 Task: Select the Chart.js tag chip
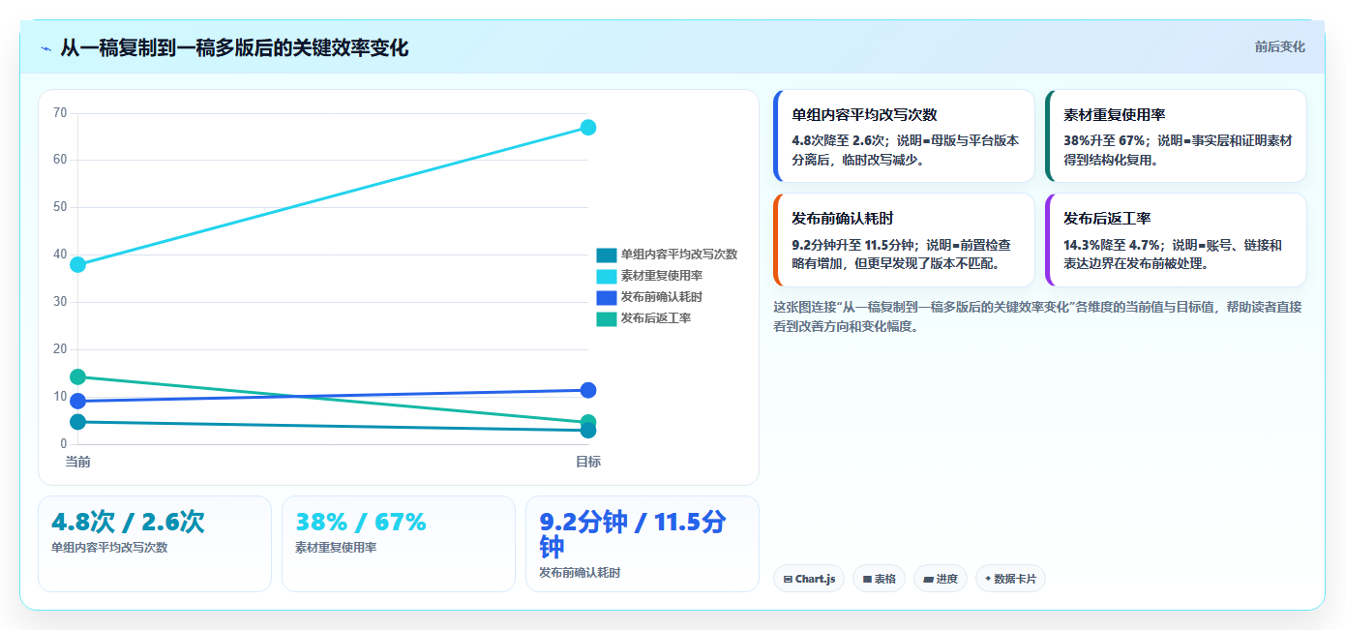tap(809, 579)
